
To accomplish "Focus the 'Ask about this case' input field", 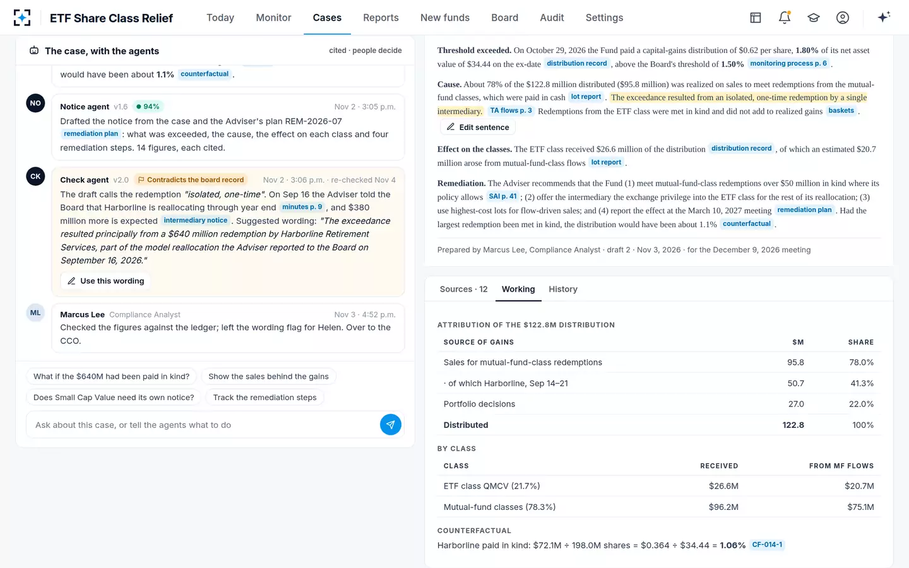I will pos(203,425).
